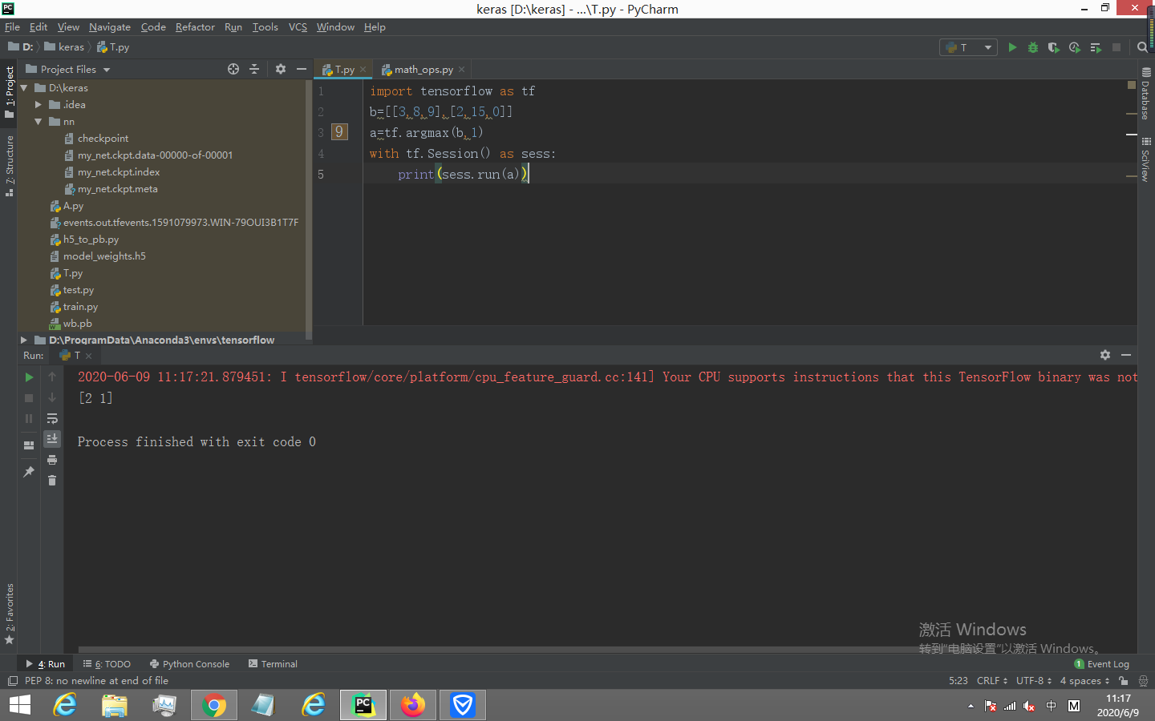The height and width of the screenshot is (721, 1155).
Task: Start debugging with the Debug icon
Action: (1032, 47)
